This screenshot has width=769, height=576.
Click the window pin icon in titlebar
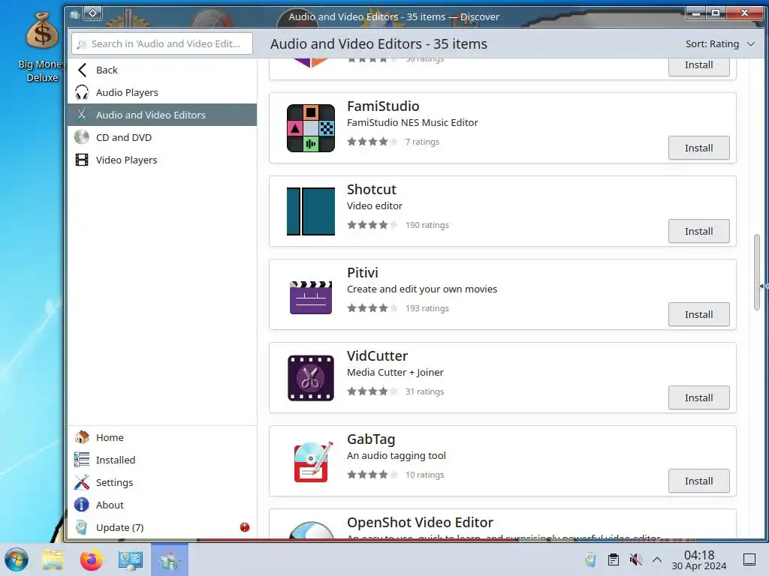coord(92,13)
